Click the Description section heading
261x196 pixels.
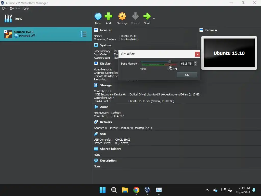[x=108, y=161]
